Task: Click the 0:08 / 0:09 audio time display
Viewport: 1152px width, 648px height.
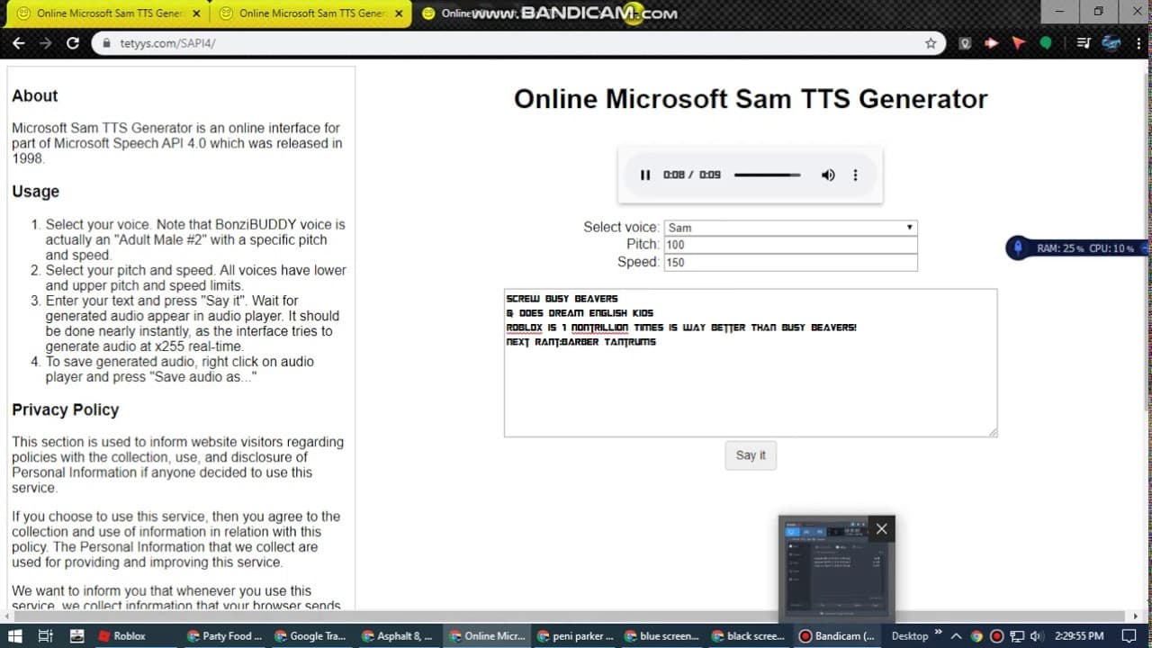Action: tap(692, 175)
